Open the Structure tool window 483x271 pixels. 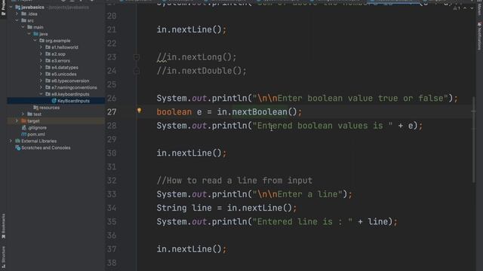point(3,257)
